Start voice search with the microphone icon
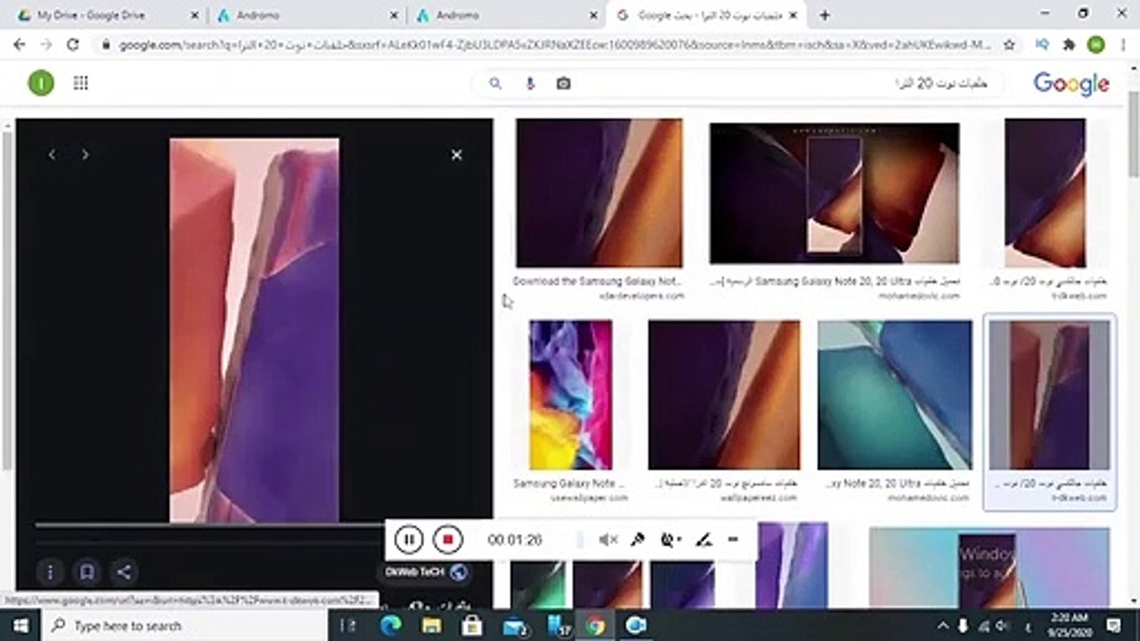 [530, 84]
